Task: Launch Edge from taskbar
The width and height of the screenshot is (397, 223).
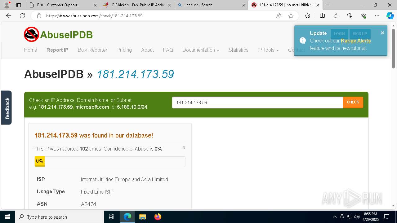Action: tap(127, 217)
